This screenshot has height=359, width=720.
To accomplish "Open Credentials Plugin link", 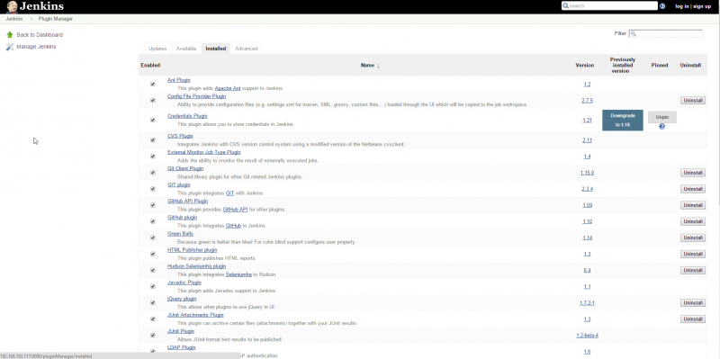I will pyautogui.click(x=187, y=116).
